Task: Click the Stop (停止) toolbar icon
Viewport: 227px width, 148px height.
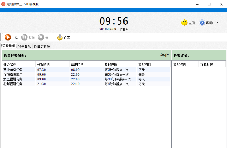Action: tap(41, 37)
